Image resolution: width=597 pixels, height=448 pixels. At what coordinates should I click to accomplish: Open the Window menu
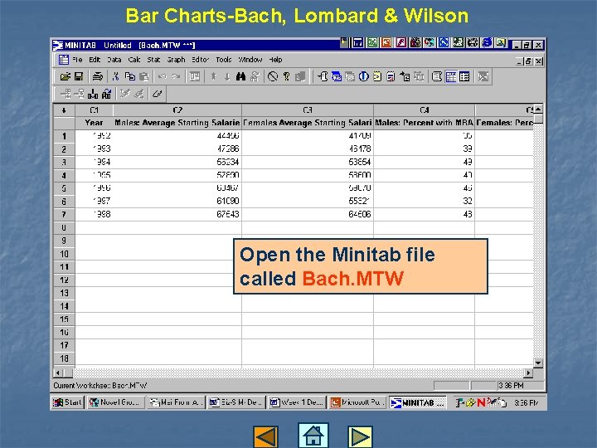[250, 60]
